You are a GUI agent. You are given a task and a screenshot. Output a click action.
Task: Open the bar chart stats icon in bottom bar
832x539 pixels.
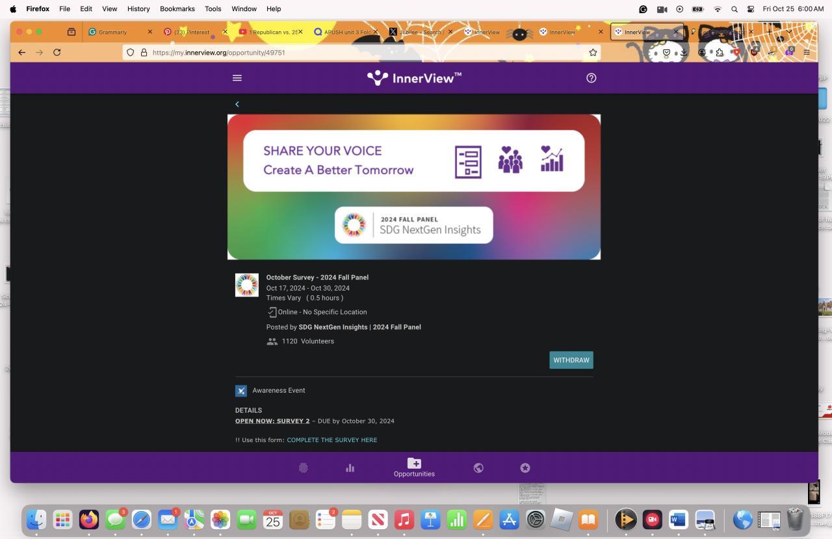350,468
